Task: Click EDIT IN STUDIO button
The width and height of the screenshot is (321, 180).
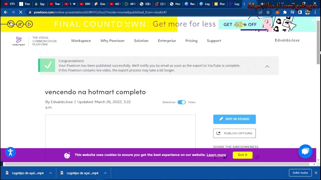Action: click(234, 119)
